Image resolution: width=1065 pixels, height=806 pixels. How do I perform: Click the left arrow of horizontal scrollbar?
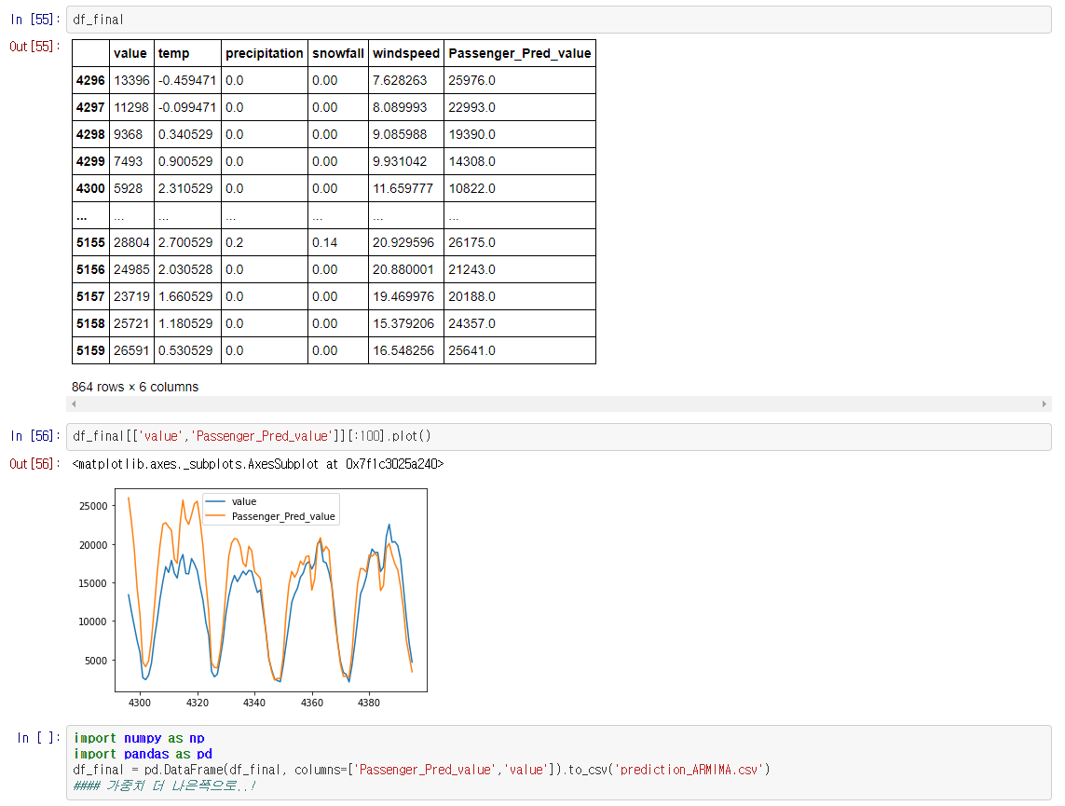pyautogui.click(x=74, y=404)
